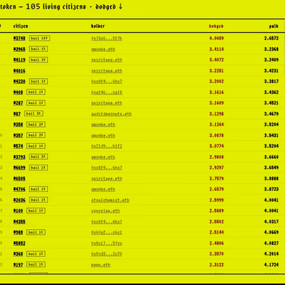Click the table's vertical scrollbar thumb
This screenshot has height=285, width=285.
point(284,54)
